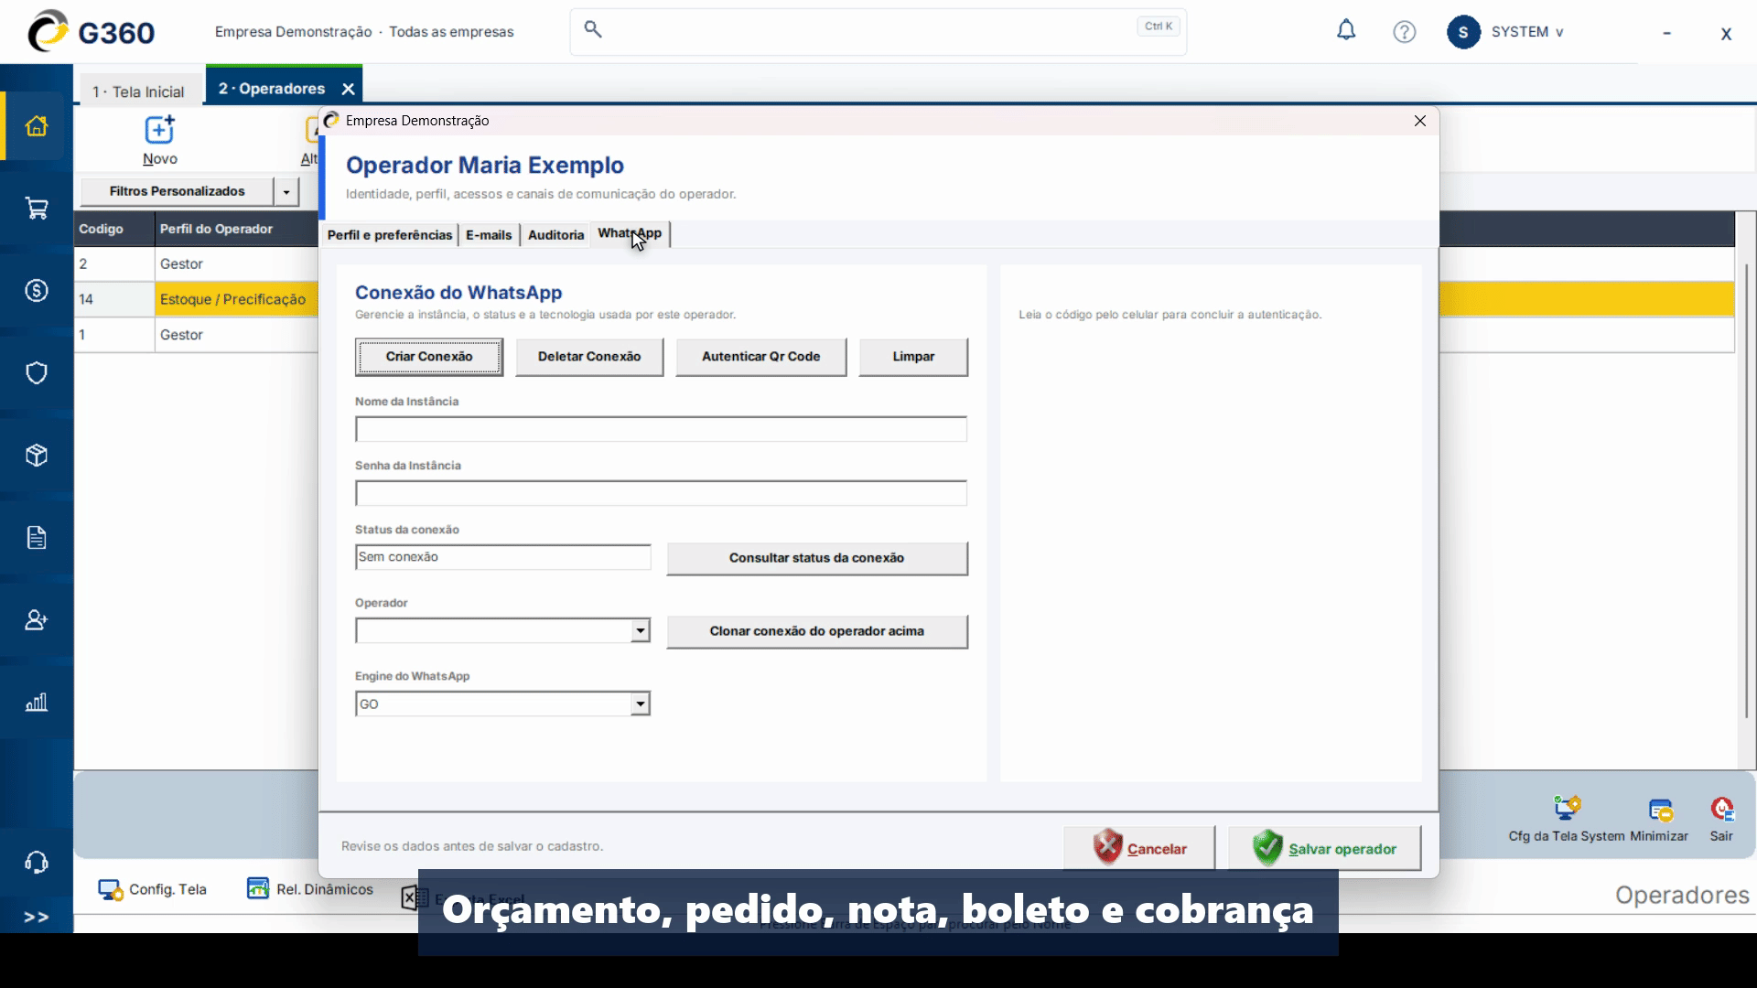Click the magnifier search icon
The image size is (1757, 988).
coord(593,29)
